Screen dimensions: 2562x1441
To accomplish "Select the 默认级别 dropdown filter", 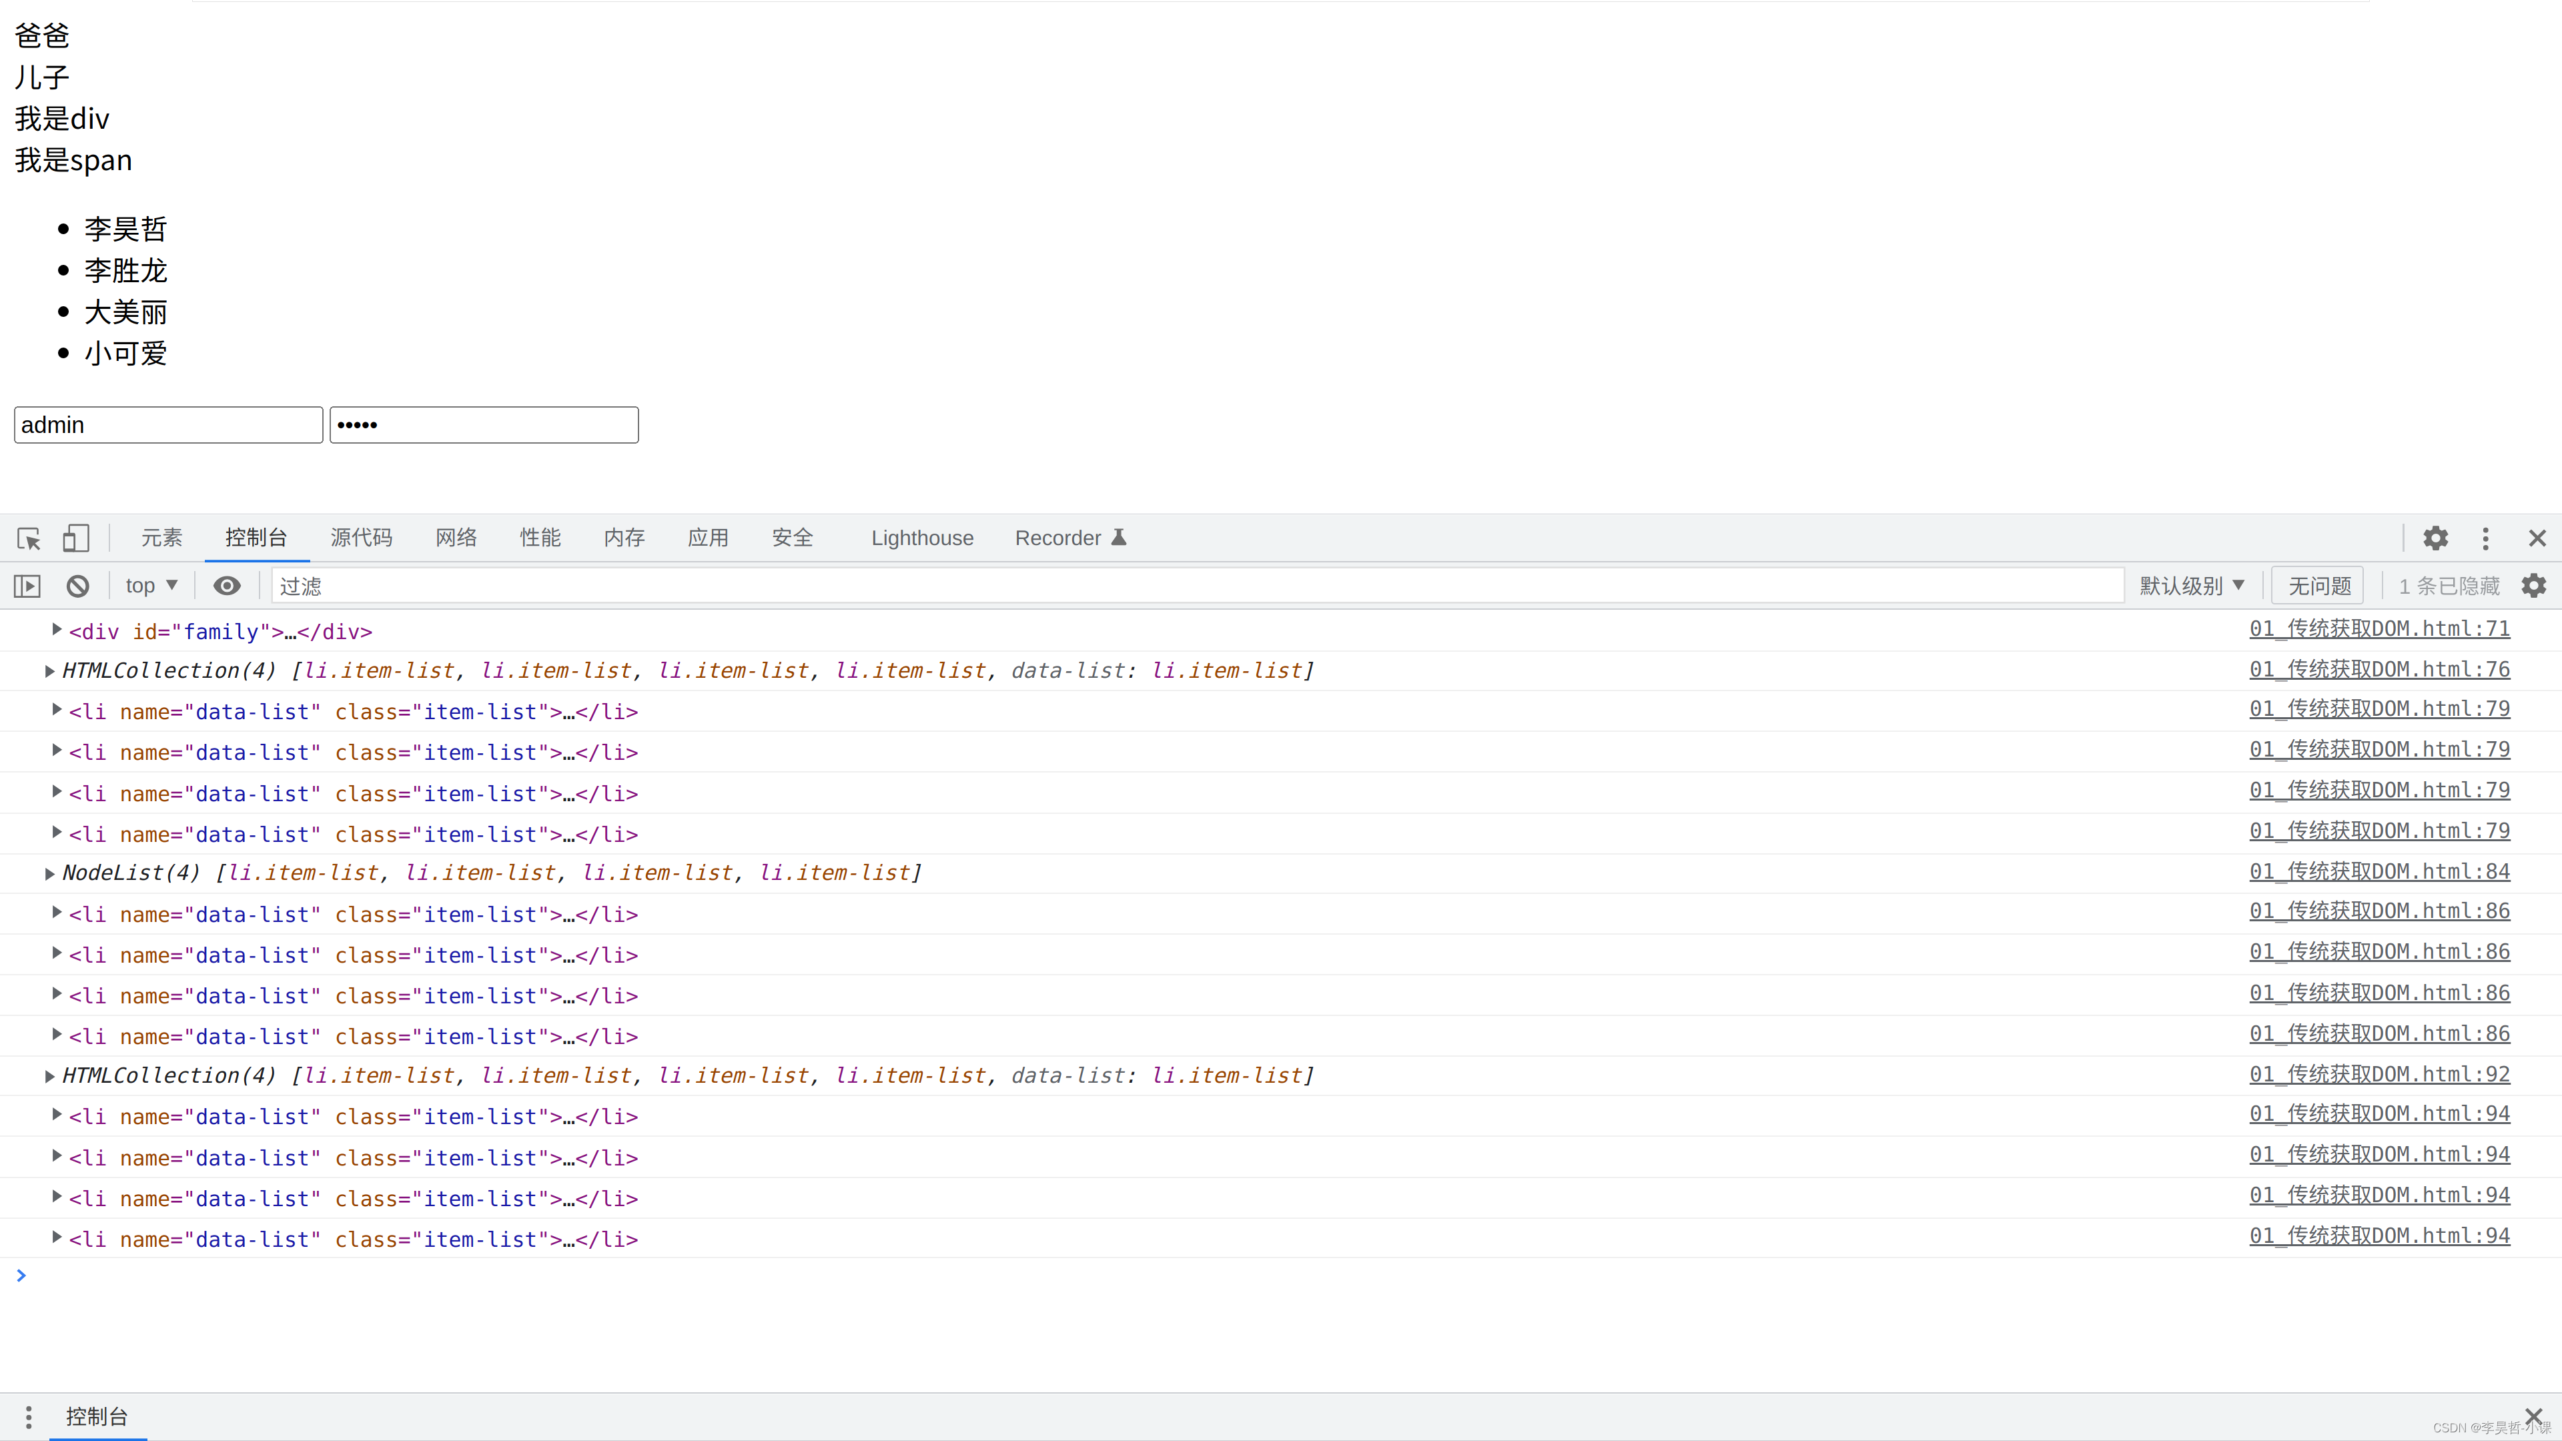I will 2189,586.
